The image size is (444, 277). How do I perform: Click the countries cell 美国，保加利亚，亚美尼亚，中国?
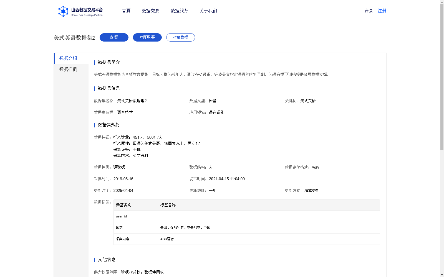coord(269,228)
